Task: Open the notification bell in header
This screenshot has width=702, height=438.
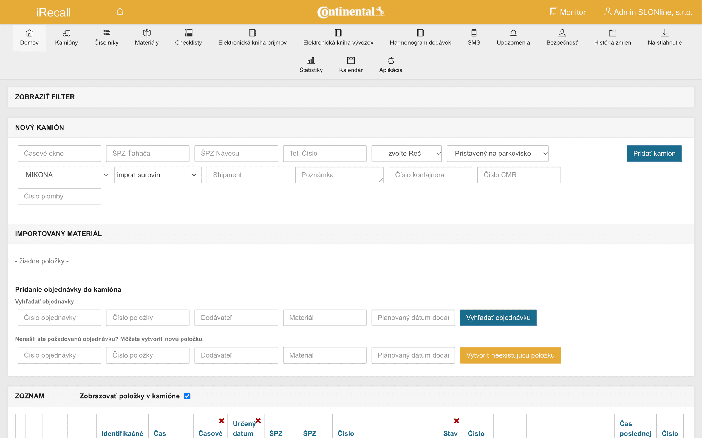Action: point(120,12)
